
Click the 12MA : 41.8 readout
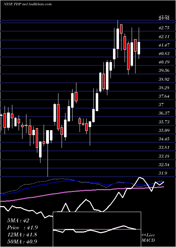coord(22,235)
